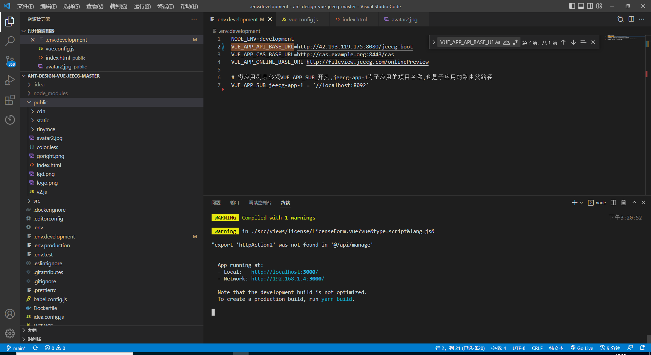
Task: Kill the terminal with trash icon
Action: pos(624,203)
